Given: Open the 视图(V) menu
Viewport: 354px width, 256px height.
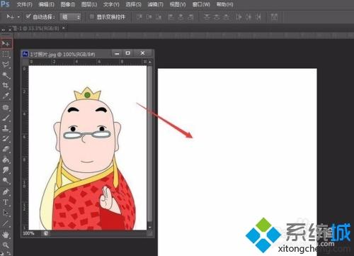Looking at the screenshot, I should coord(178,4).
